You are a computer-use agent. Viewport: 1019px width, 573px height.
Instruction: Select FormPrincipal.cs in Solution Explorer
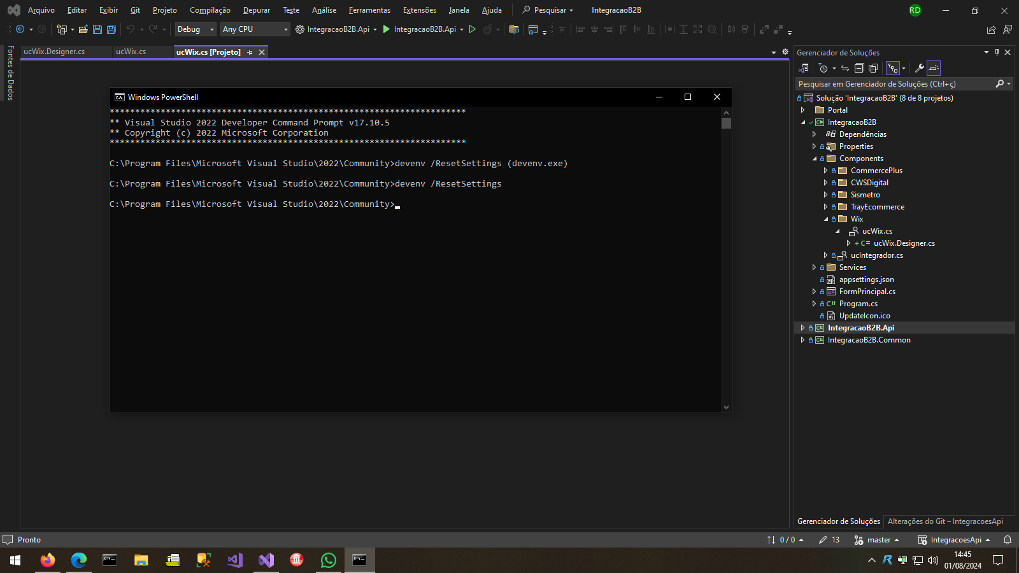867,292
